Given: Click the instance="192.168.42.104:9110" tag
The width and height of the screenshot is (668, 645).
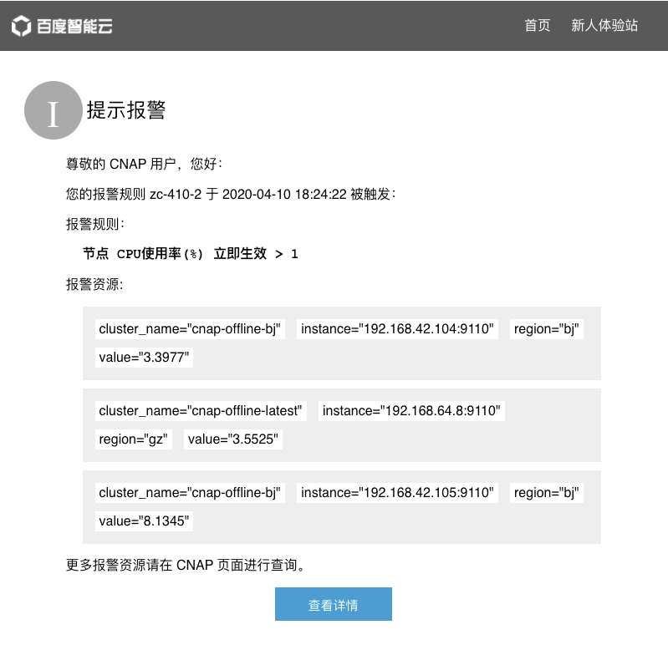Looking at the screenshot, I should 397,329.
